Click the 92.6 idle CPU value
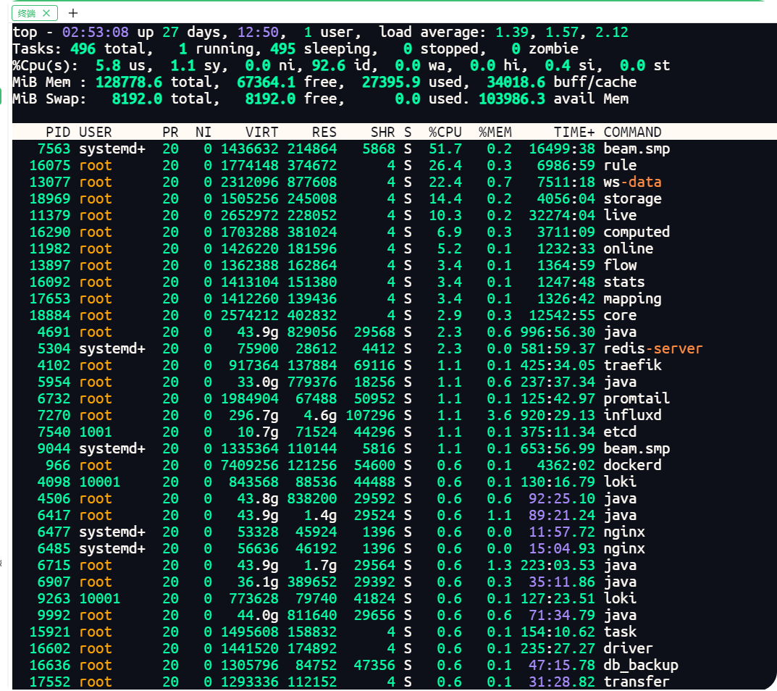 [329, 65]
